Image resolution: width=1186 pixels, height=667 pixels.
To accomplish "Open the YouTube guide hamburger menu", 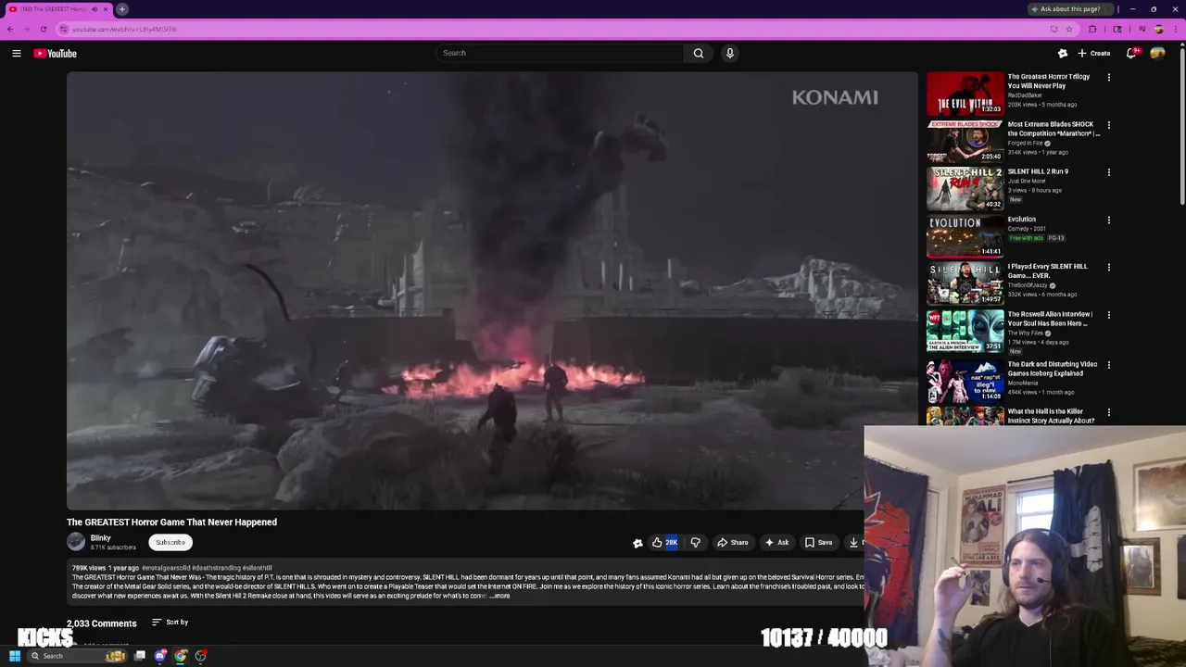I will [17, 54].
